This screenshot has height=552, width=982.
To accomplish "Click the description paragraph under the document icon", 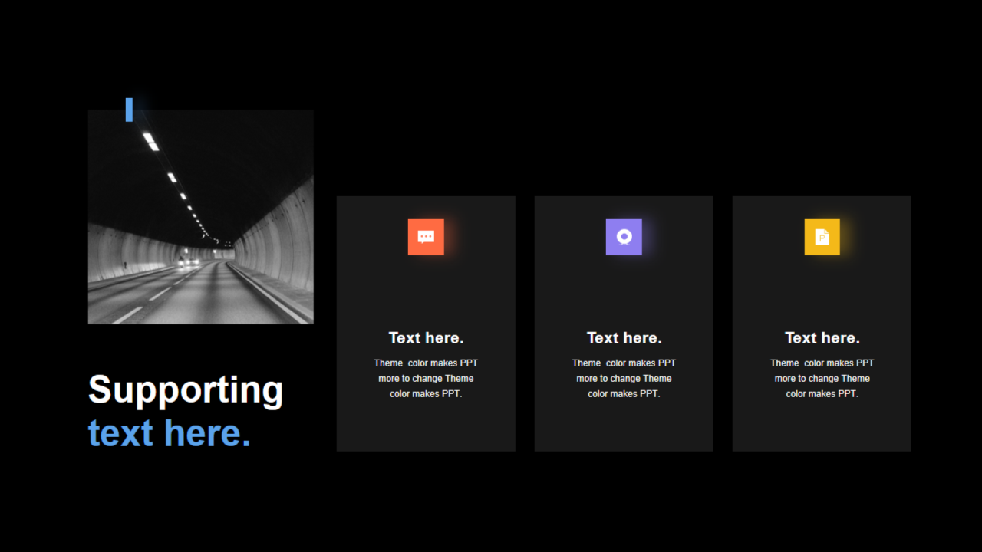I will pos(822,379).
